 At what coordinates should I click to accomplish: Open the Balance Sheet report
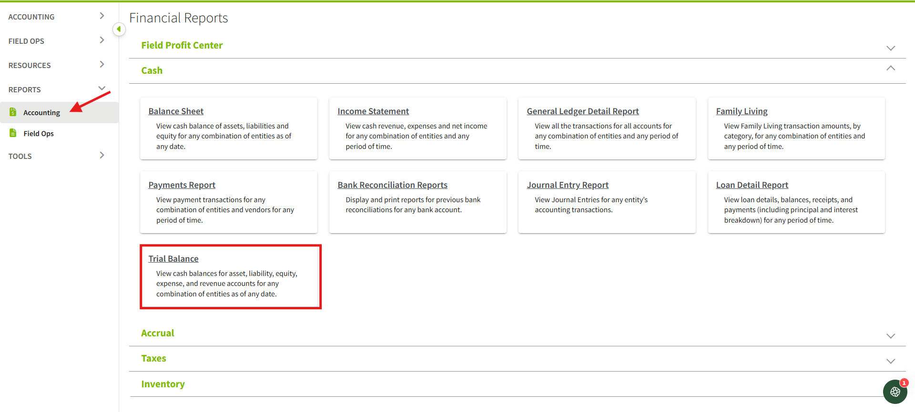coord(176,111)
